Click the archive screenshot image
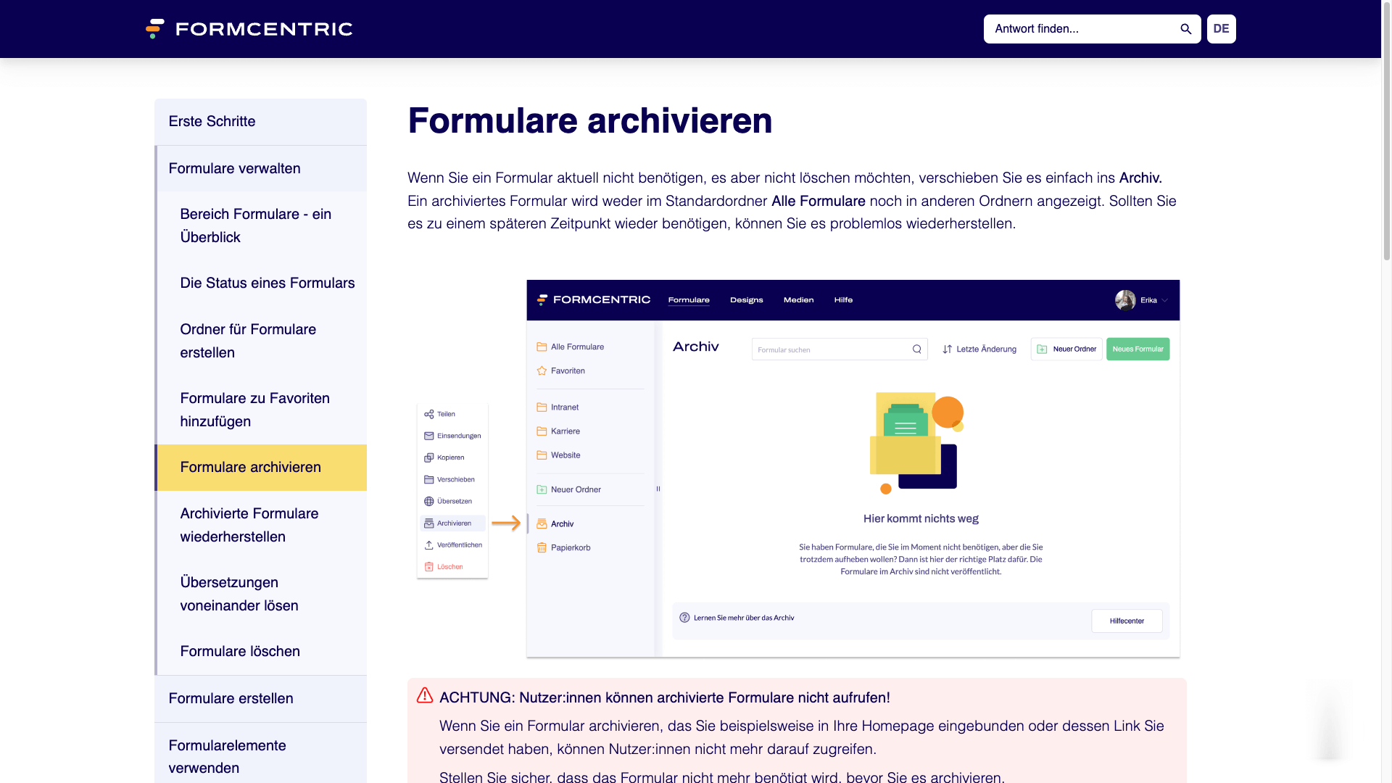Viewport: 1392px width, 783px height. [797, 468]
